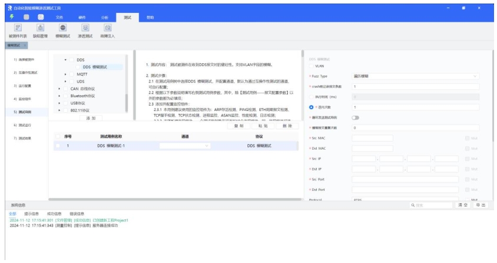The image size is (497, 263).
Task: Open the 渗透测试 toolbar icon
Action: click(x=85, y=28)
